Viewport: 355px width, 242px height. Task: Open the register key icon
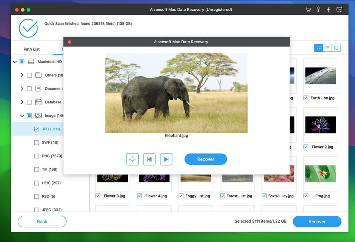318,10
